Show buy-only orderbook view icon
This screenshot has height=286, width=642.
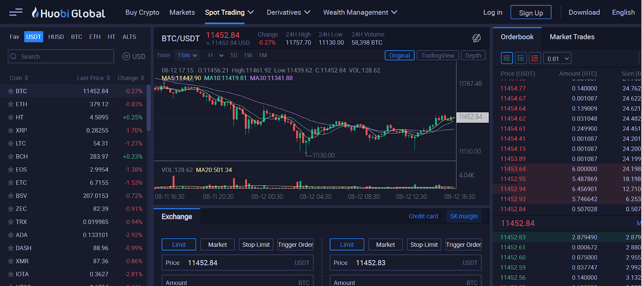tap(521, 58)
